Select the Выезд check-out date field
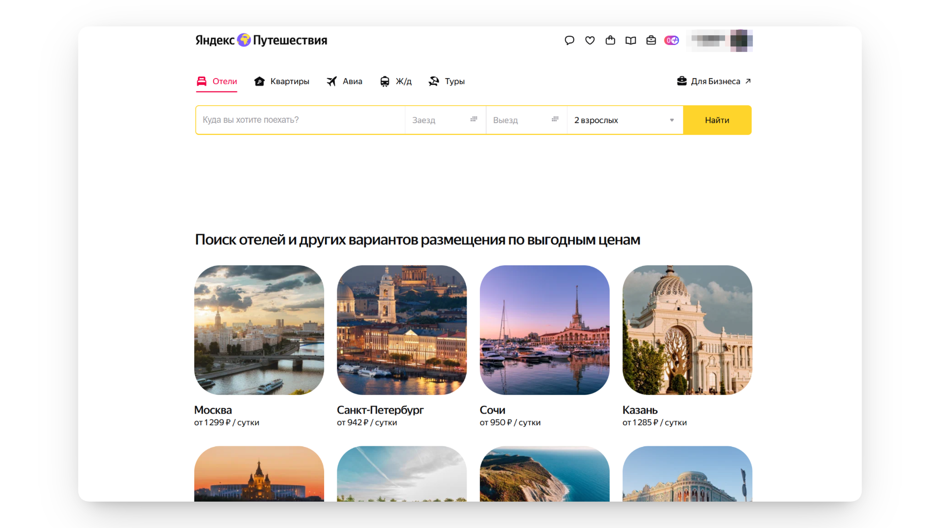Image resolution: width=940 pixels, height=528 pixels. point(527,120)
